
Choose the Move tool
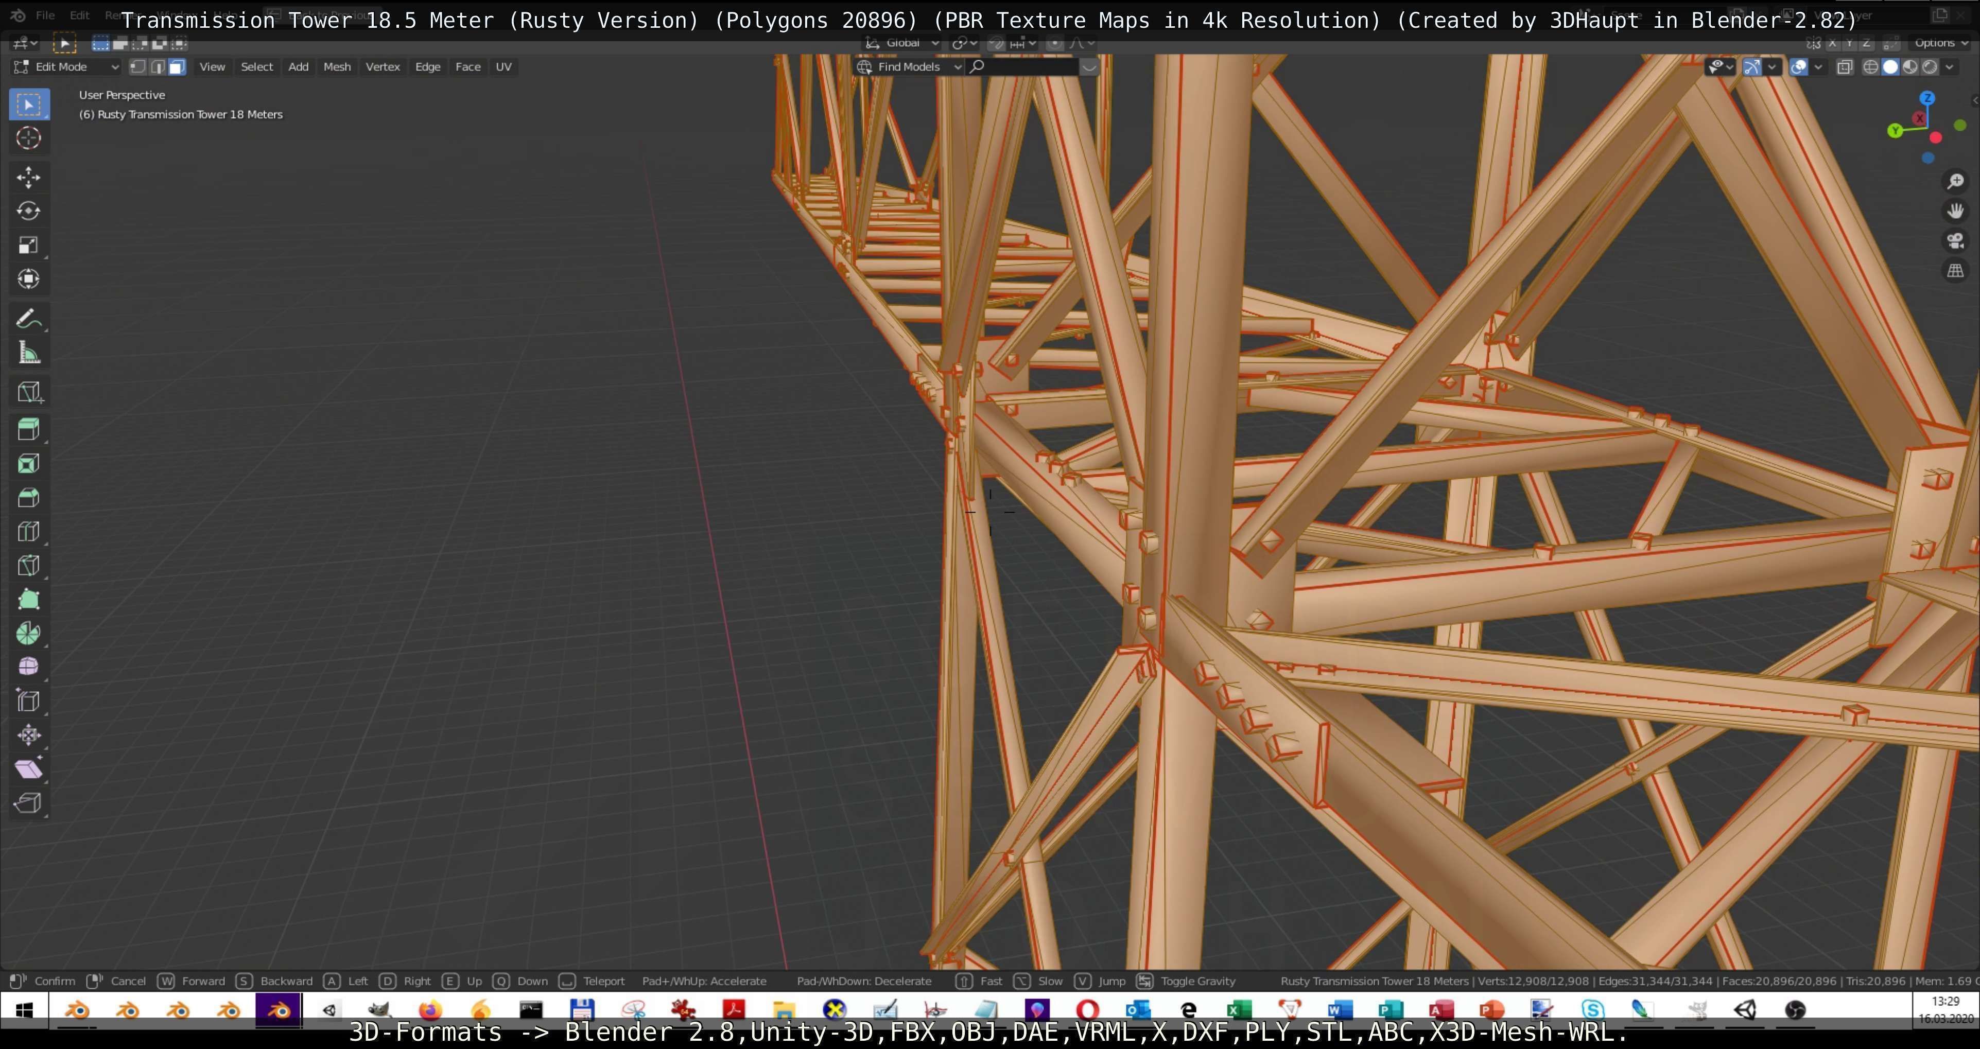(29, 178)
